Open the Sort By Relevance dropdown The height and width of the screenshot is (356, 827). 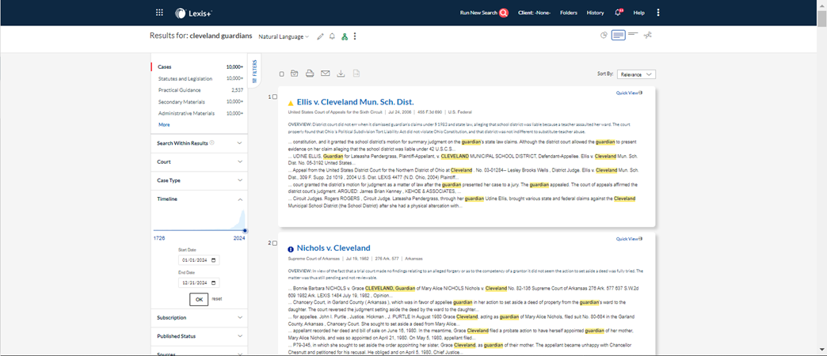tap(637, 74)
